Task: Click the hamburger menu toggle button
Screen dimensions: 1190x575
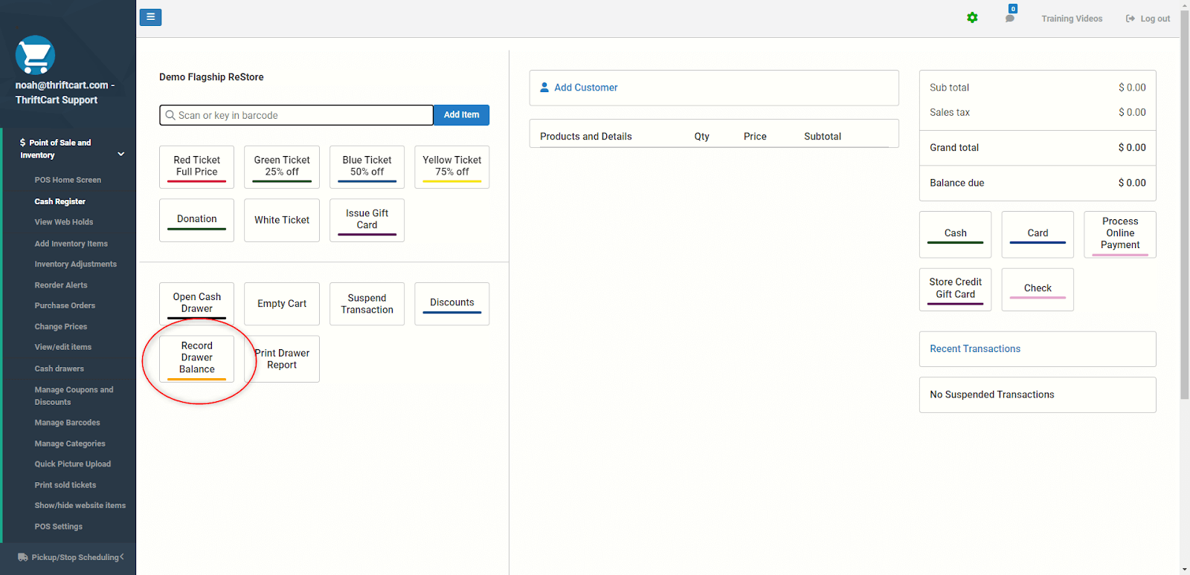Action: 150,17
